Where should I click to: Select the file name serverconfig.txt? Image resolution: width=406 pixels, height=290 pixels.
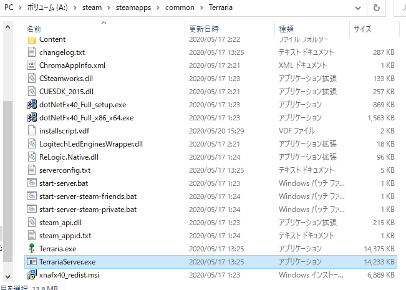(65, 170)
